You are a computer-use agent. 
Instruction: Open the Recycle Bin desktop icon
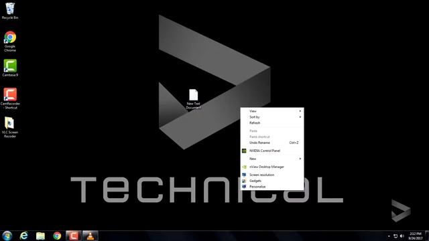(10, 11)
